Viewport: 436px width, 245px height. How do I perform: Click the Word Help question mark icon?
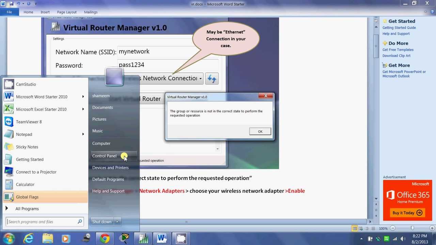[x=432, y=12]
